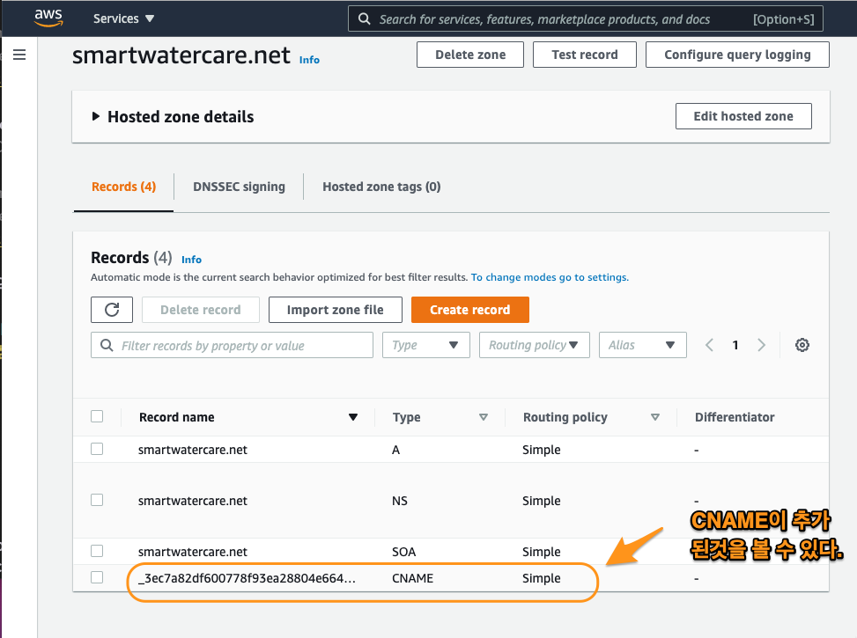Go to previous page arrow in pagination

(709, 345)
